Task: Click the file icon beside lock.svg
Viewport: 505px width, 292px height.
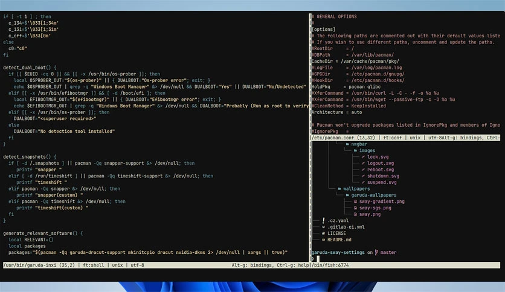Action: (363, 157)
